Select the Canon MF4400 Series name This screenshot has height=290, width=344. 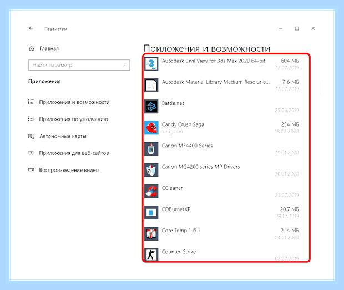click(x=187, y=146)
